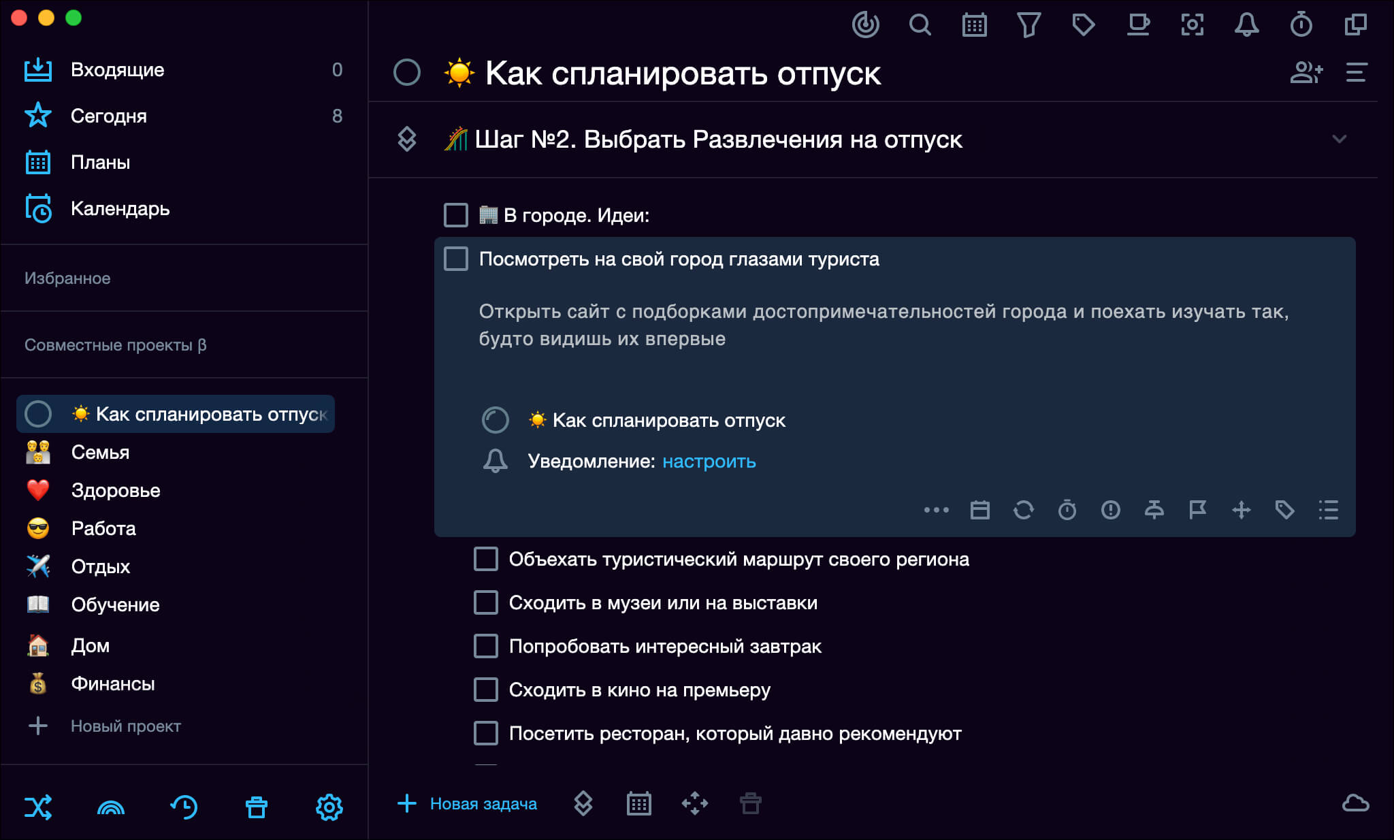Click 'Новая задача' button

pos(467,804)
